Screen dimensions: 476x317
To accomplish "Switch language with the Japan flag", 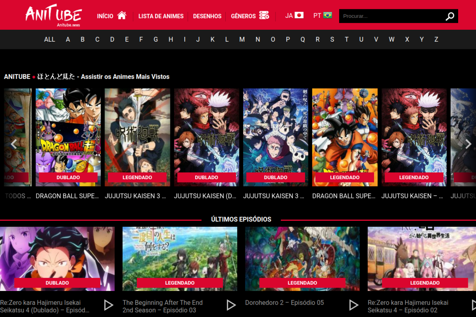I will pos(299,15).
